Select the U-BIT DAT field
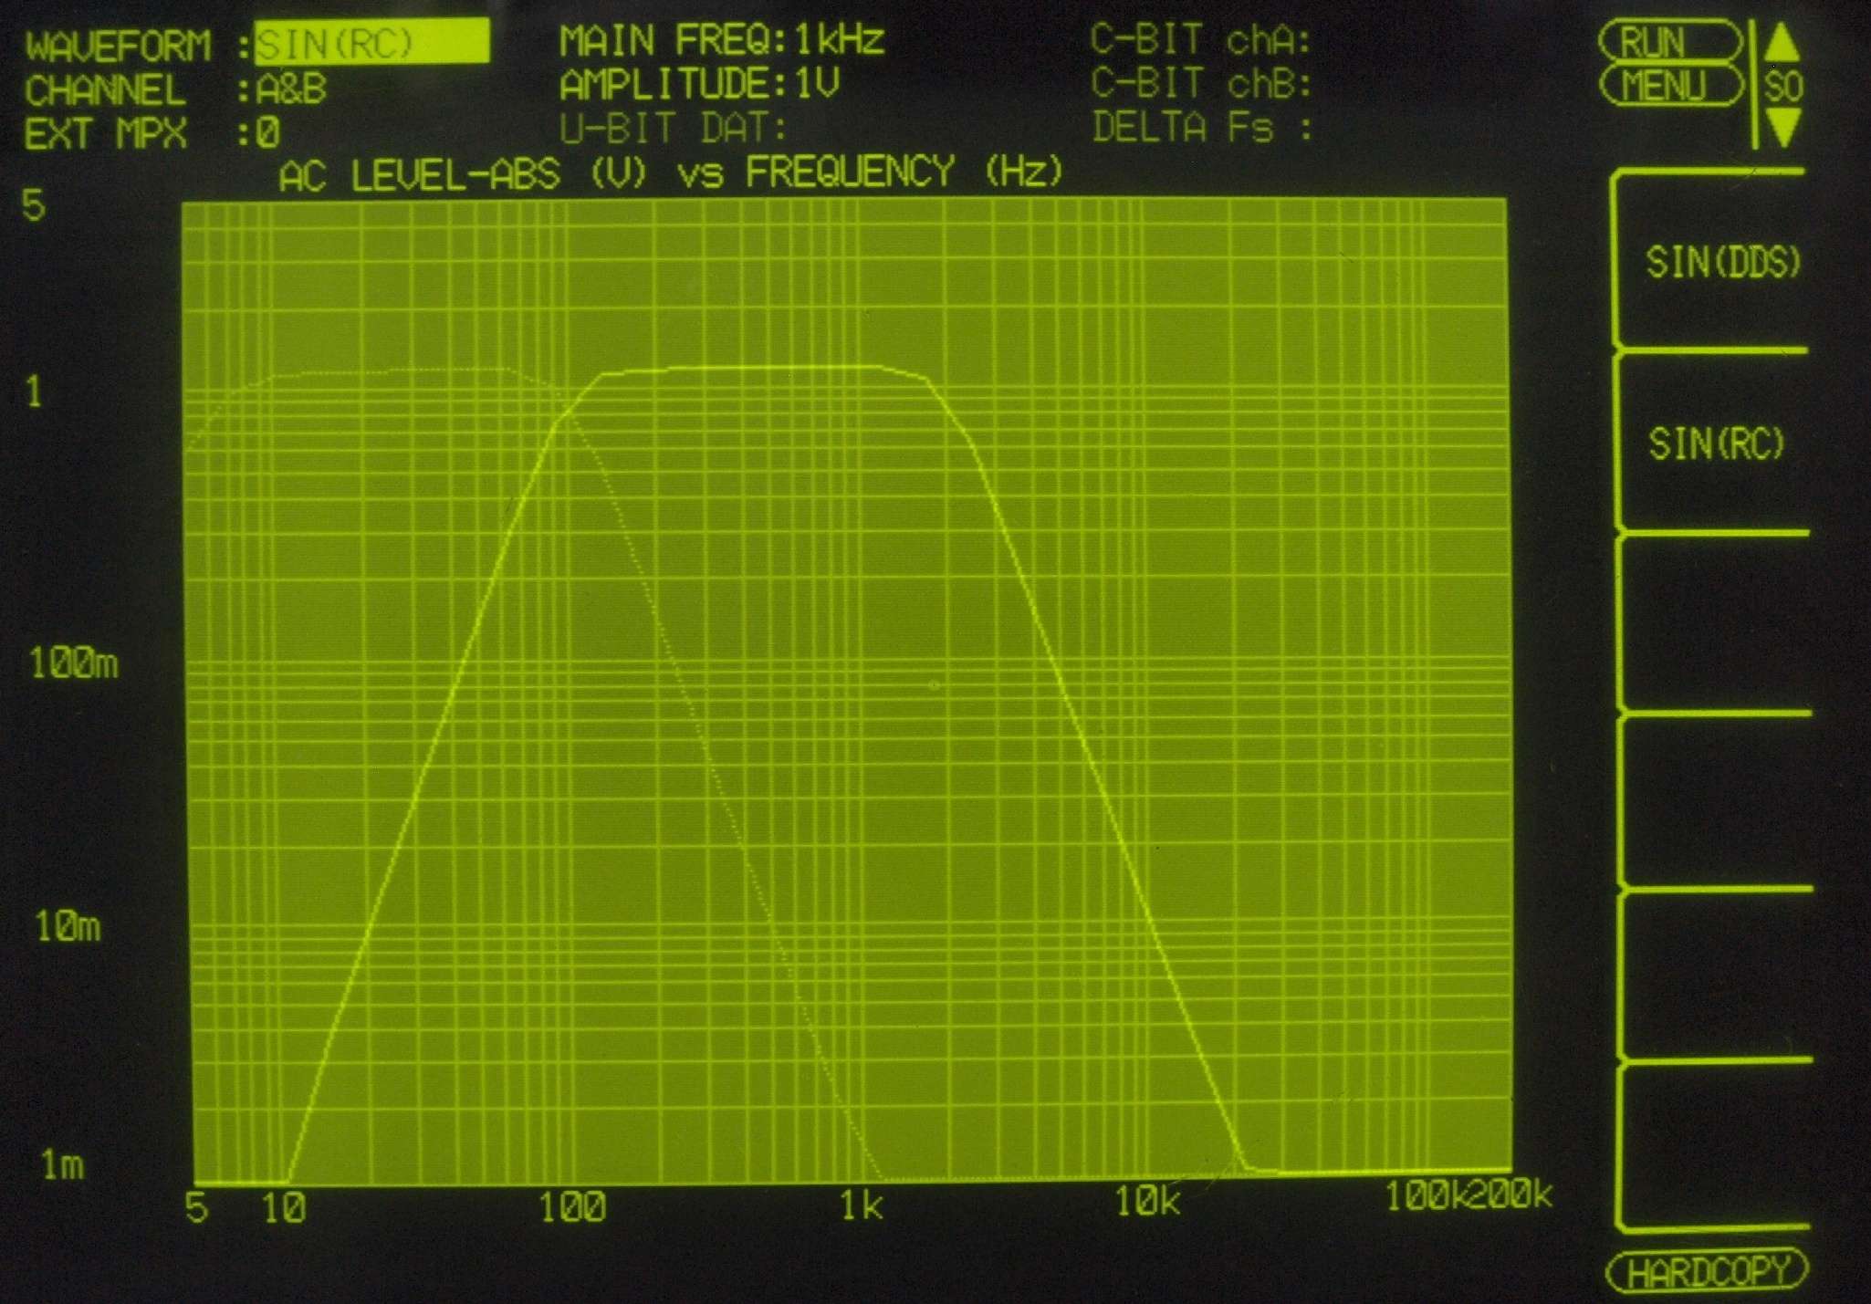1871x1304 pixels. [673, 129]
